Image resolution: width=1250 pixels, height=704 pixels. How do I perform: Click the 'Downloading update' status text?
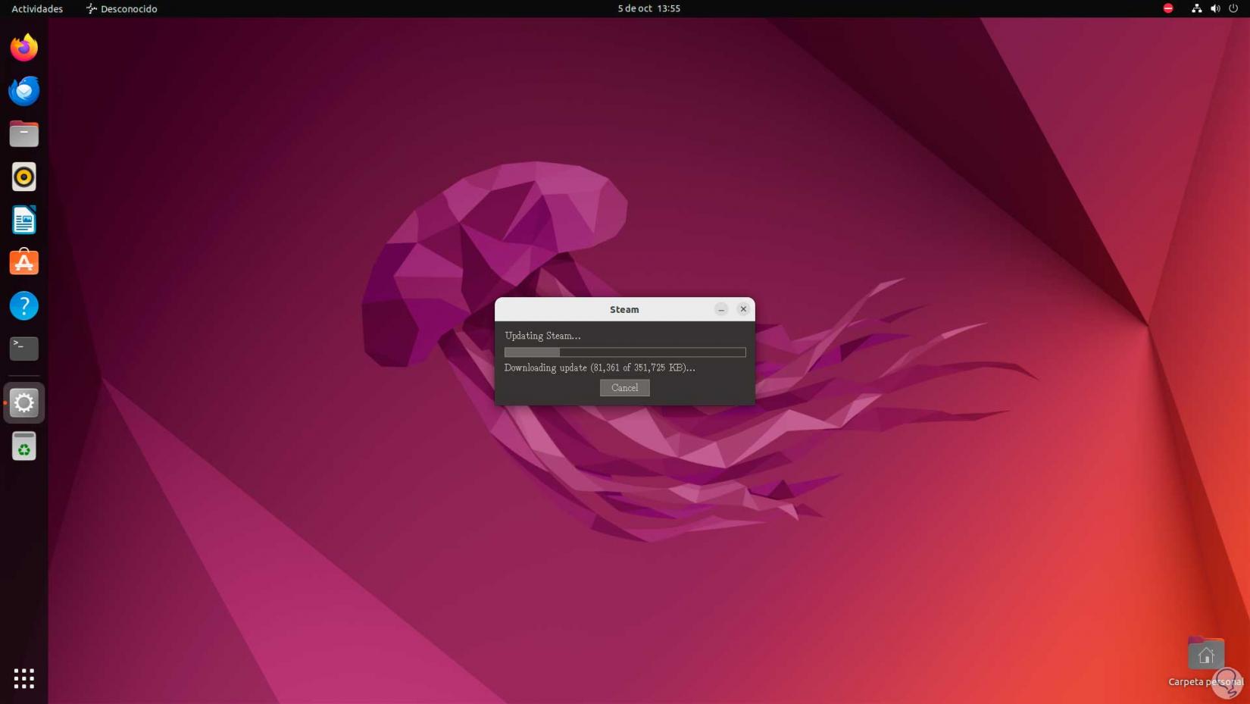point(600,368)
